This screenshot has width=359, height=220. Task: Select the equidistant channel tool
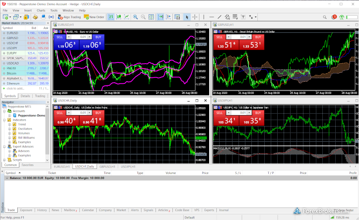[227, 17]
